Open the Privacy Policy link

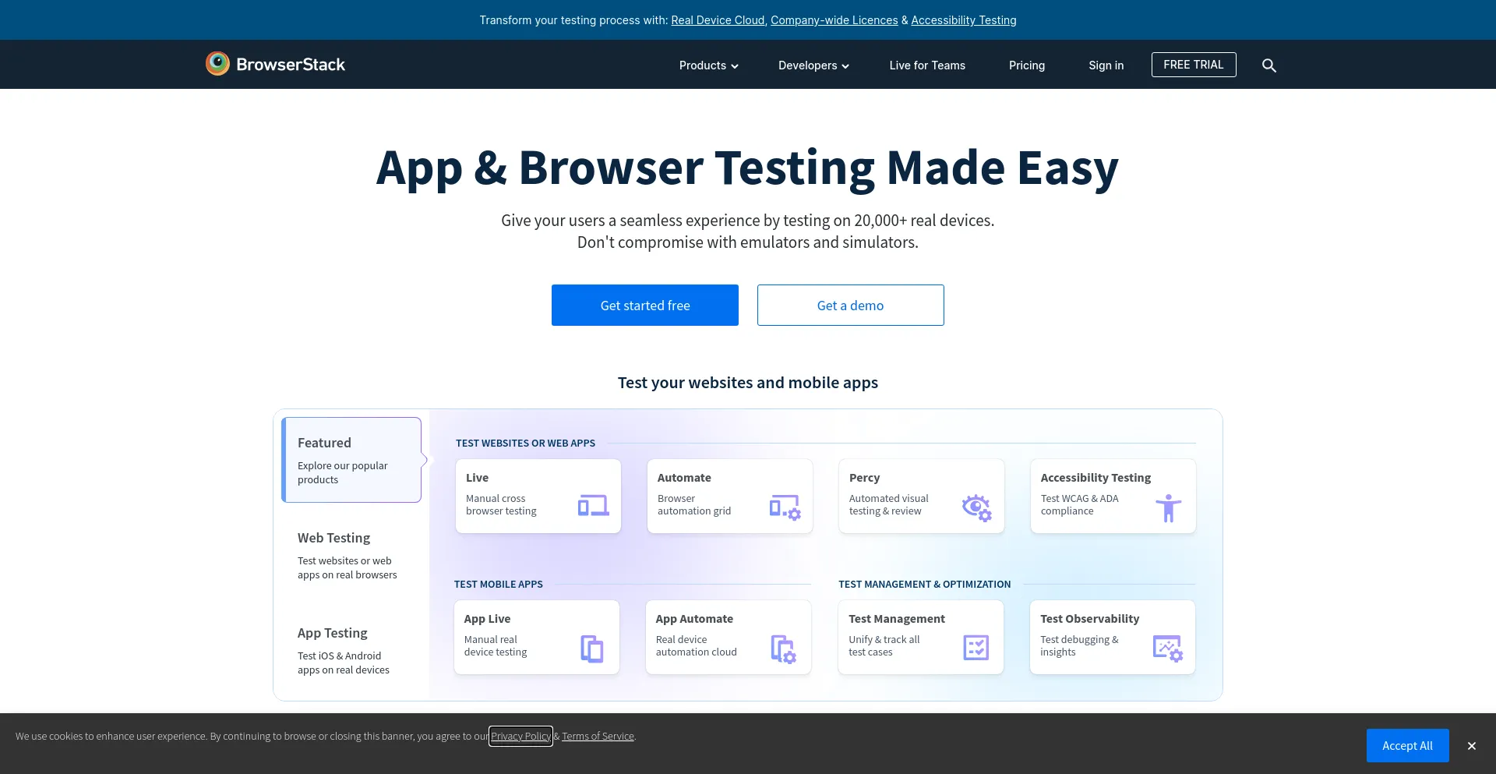(520, 735)
